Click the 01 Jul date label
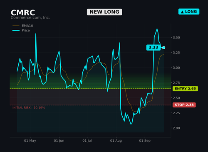The height and width of the screenshot is (152, 208). tap(87, 141)
